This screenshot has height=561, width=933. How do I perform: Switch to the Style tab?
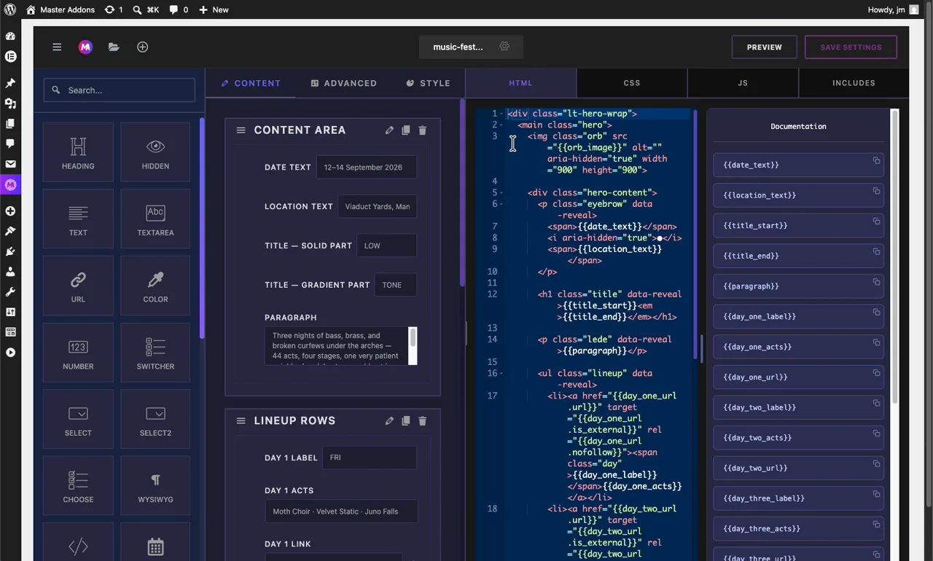point(428,83)
